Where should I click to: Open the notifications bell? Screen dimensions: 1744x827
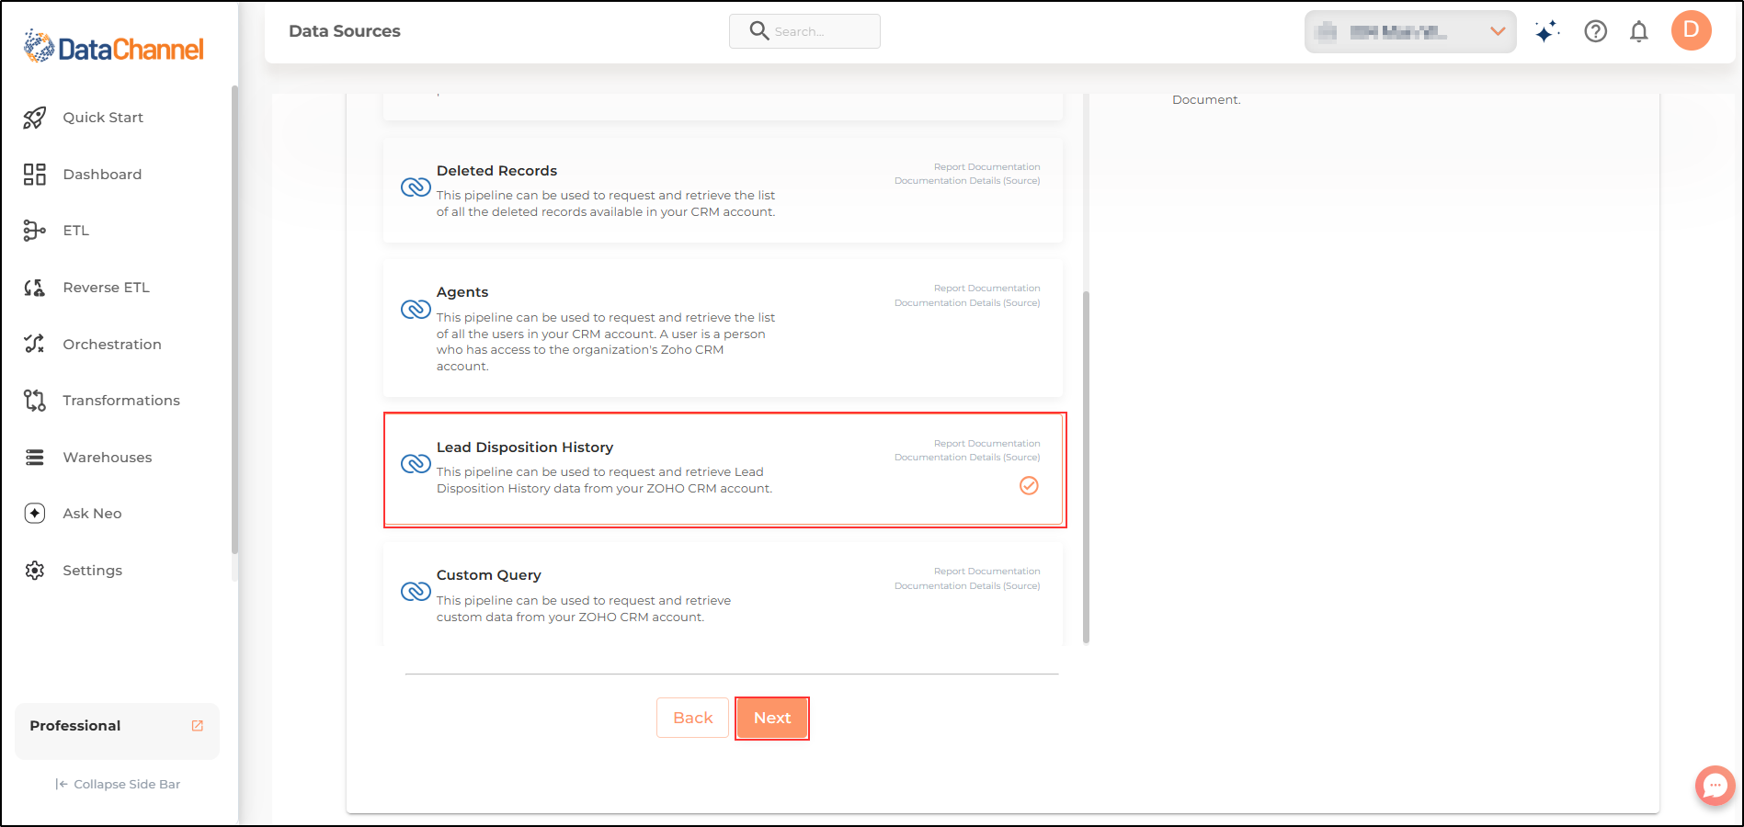point(1639,31)
